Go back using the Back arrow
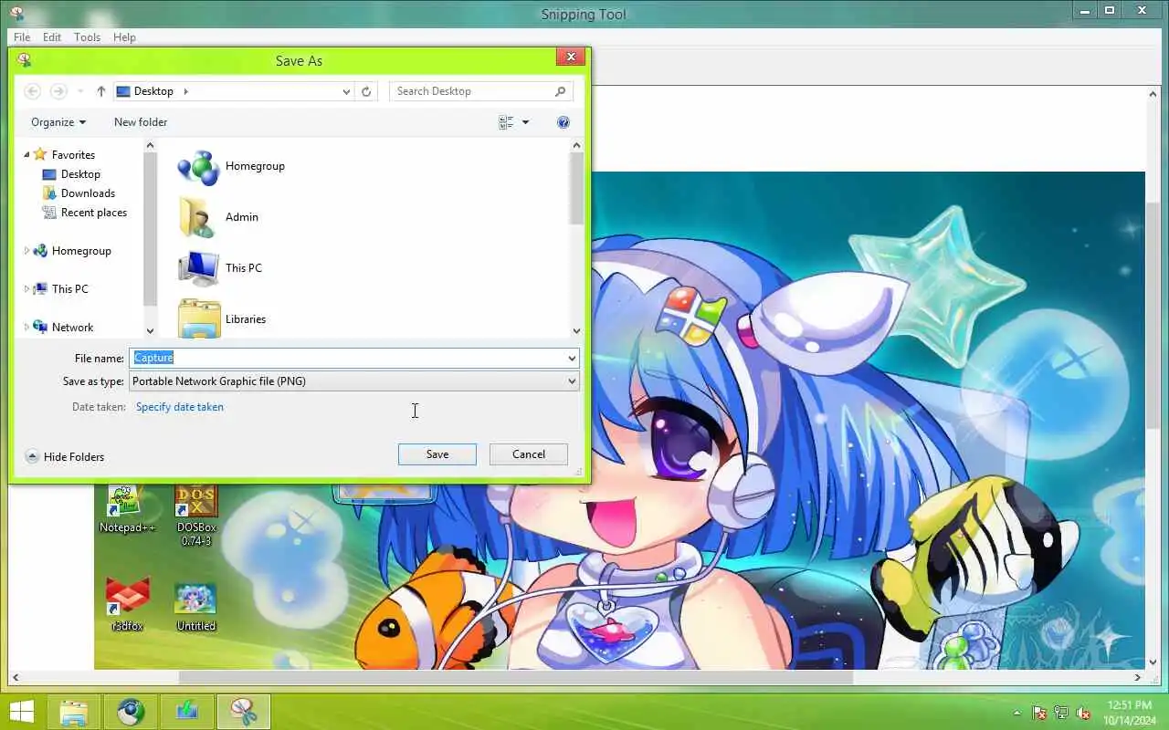 (x=32, y=91)
